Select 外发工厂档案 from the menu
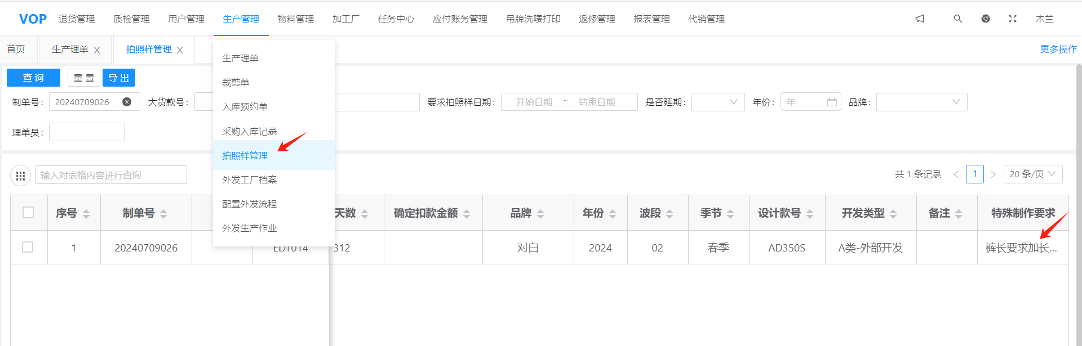 pos(249,179)
